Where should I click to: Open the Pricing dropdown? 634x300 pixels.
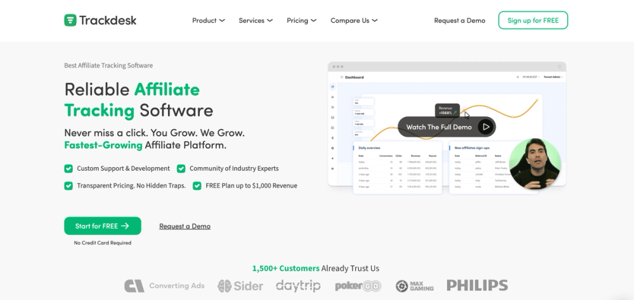coord(301,20)
